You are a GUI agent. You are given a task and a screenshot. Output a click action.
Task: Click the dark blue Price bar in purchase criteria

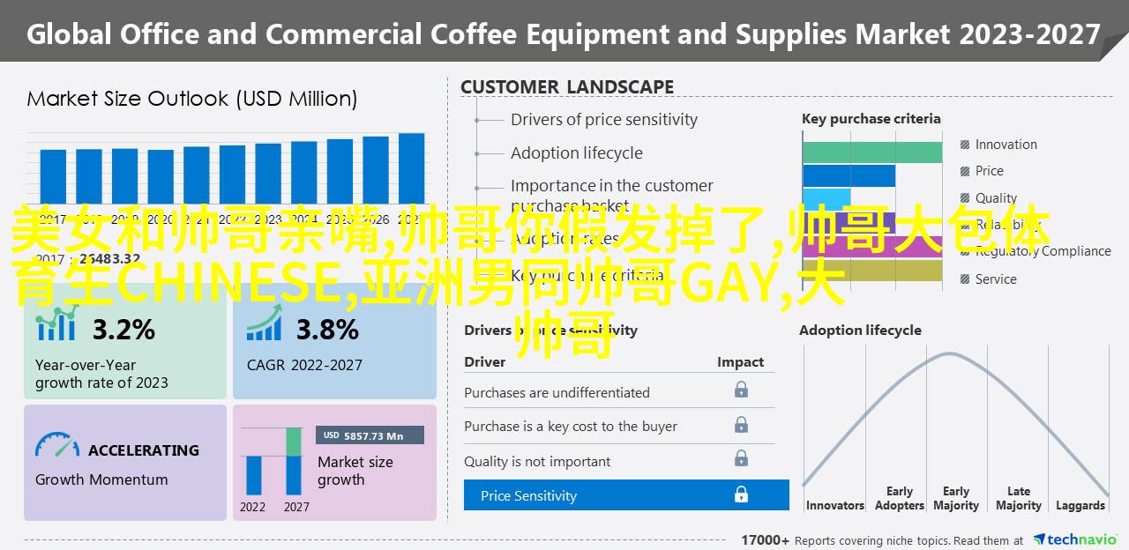[849, 175]
